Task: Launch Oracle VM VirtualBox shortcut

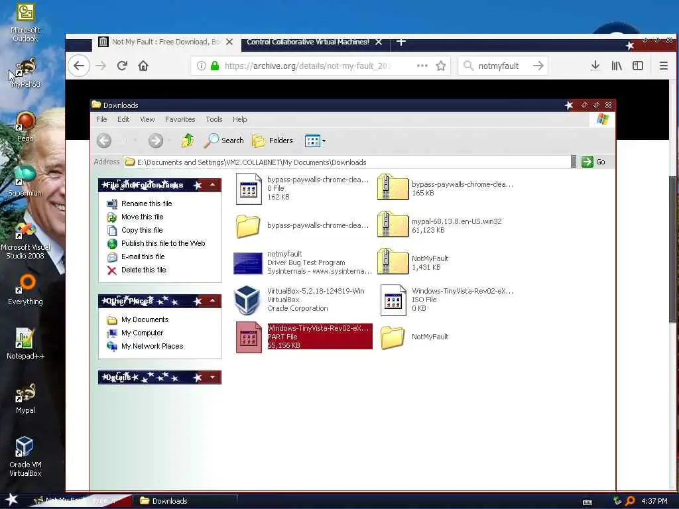Action: point(25,457)
